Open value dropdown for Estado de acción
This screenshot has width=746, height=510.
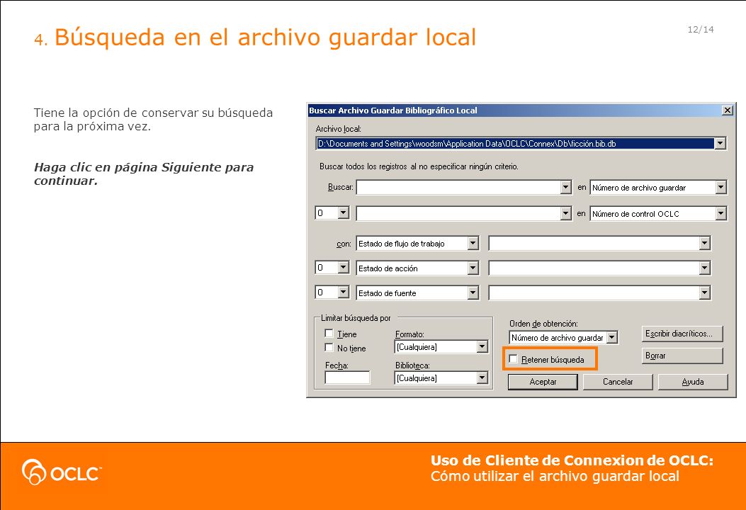click(705, 268)
